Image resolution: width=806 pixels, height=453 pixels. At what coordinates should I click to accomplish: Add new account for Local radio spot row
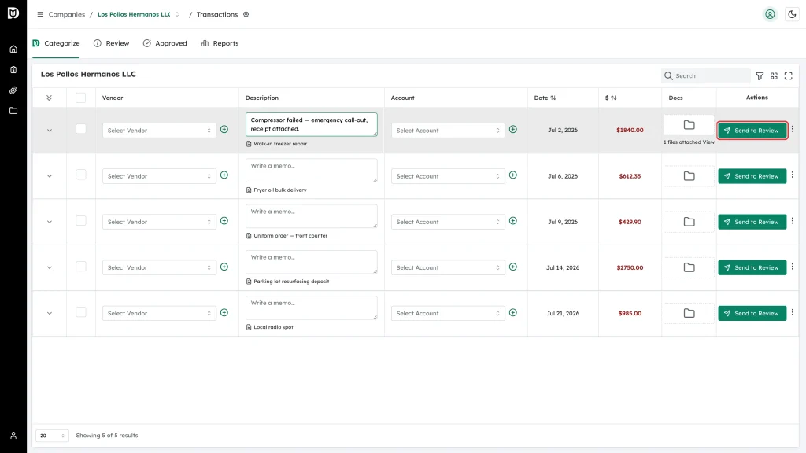513,313
